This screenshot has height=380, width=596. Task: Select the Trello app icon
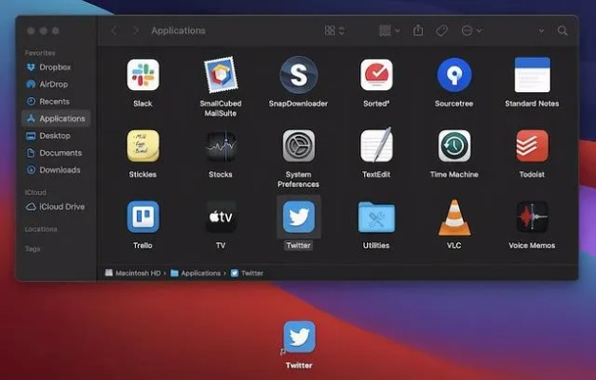[144, 217]
